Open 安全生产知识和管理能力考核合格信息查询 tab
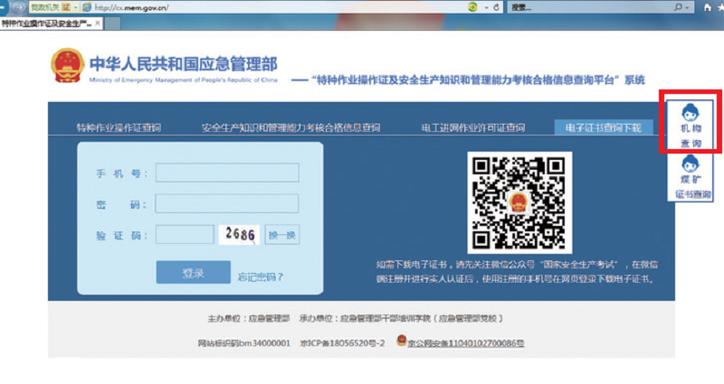The image size is (724, 384). [291, 127]
